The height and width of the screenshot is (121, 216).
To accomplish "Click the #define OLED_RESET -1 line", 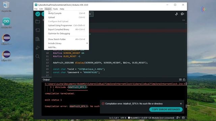I will pyautogui.click(x=66, y=56).
